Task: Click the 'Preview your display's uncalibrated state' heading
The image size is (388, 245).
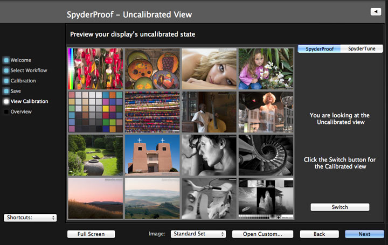Action: pyautogui.click(x=133, y=34)
